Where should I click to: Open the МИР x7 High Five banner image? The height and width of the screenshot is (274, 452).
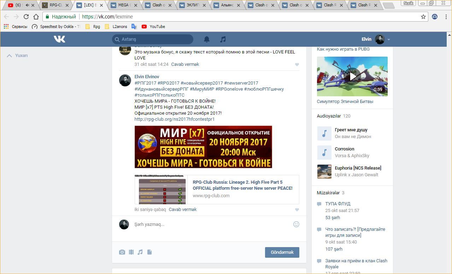pyautogui.click(x=203, y=147)
